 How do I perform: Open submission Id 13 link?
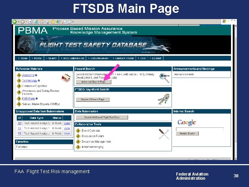coord(19,133)
